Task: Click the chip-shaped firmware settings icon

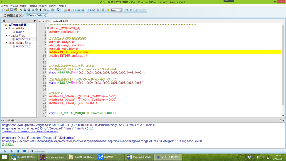Action: [103, 10]
